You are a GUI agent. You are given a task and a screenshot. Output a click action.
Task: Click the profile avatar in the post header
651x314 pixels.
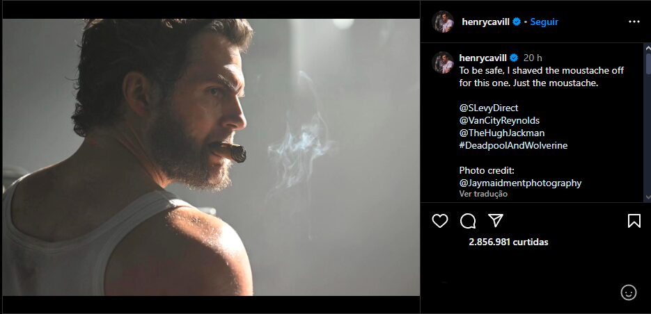pyautogui.click(x=443, y=22)
